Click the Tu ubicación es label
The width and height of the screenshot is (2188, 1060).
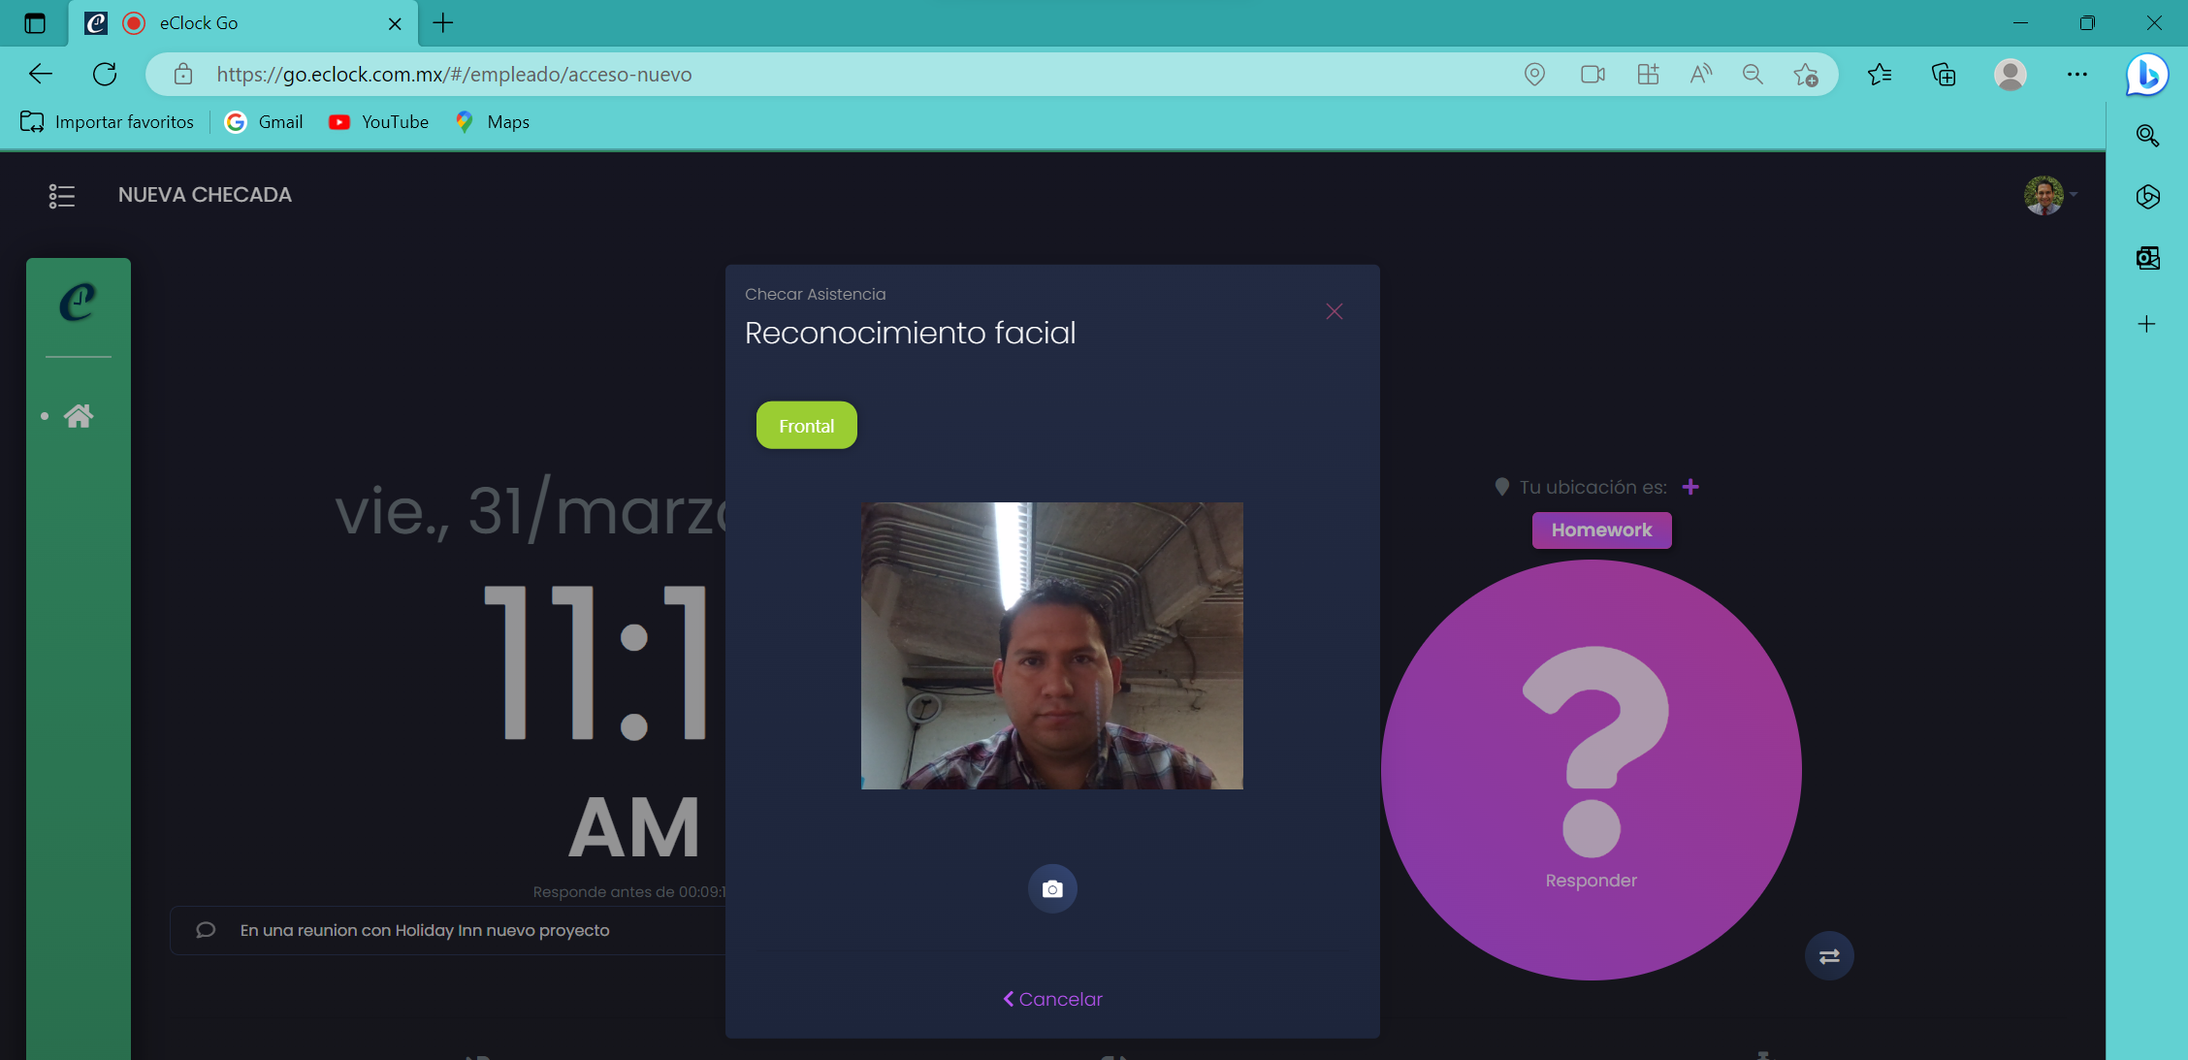pyautogui.click(x=1593, y=487)
